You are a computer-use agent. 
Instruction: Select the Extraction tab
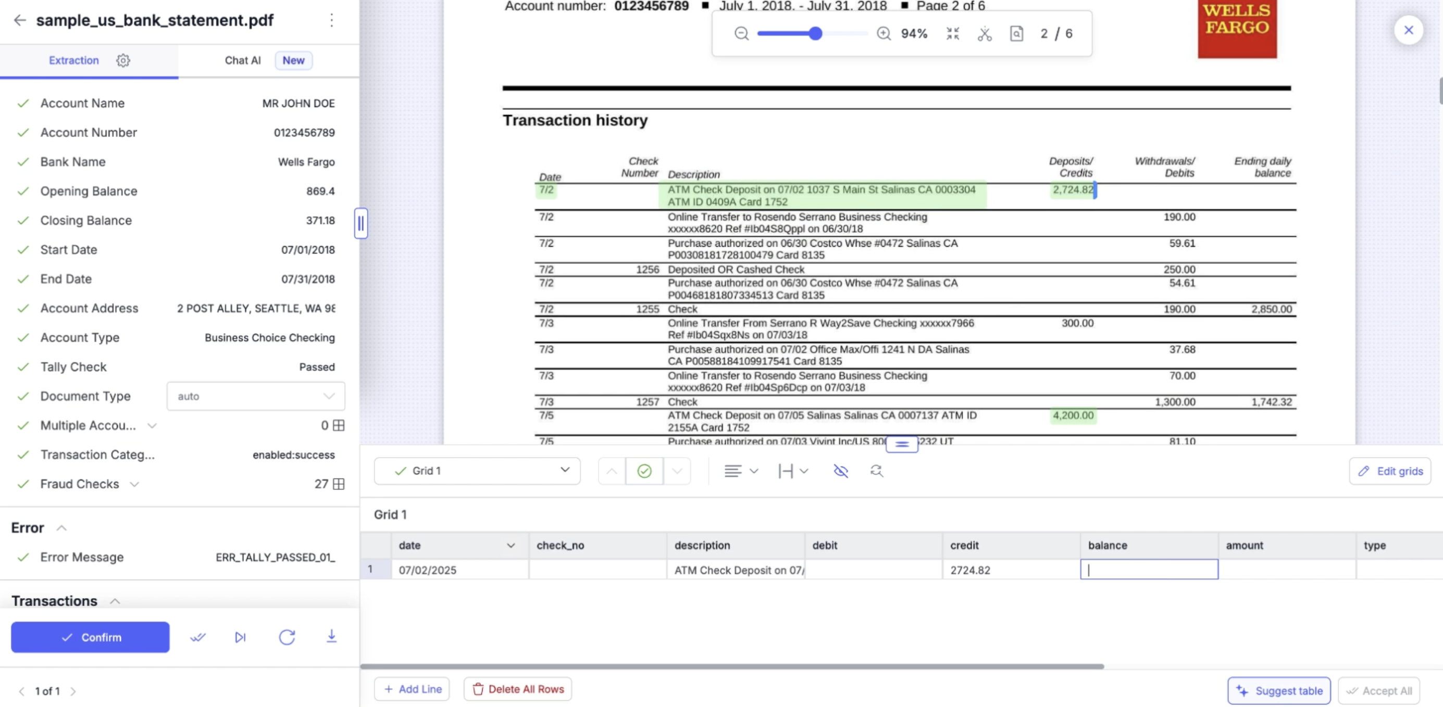73,60
